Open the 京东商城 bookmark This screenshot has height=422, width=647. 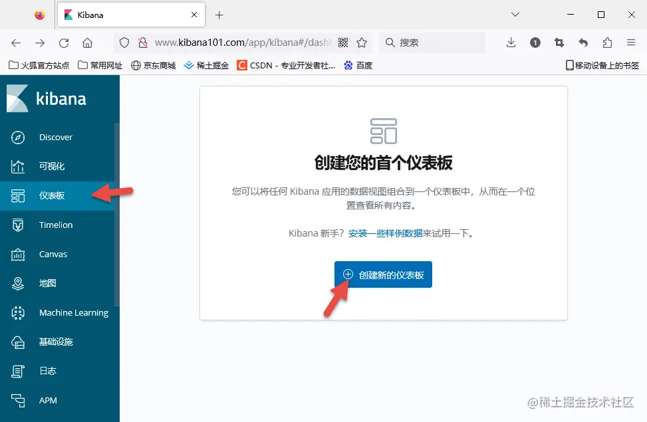pyautogui.click(x=153, y=65)
